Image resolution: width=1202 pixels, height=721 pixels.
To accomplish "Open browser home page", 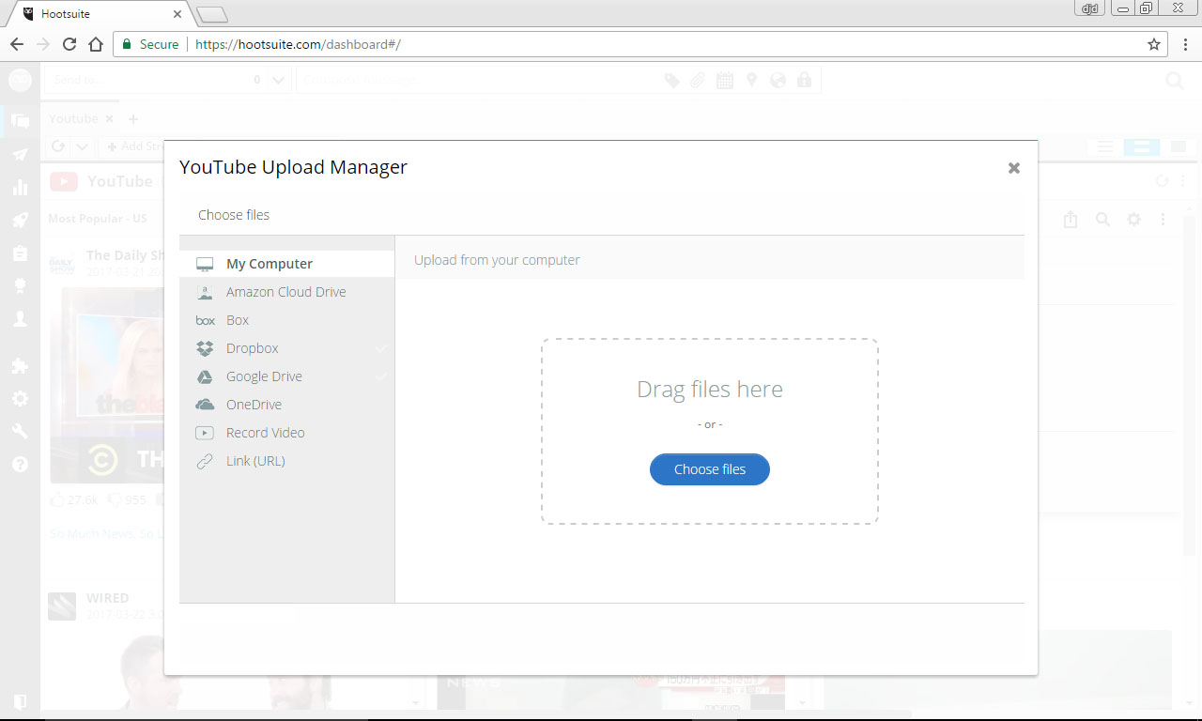I will click(96, 44).
